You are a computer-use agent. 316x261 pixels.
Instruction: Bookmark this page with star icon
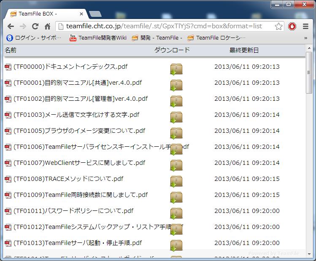point(278,26)
